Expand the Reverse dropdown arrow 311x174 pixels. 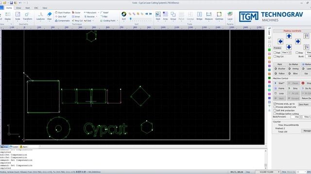point(97,16)
